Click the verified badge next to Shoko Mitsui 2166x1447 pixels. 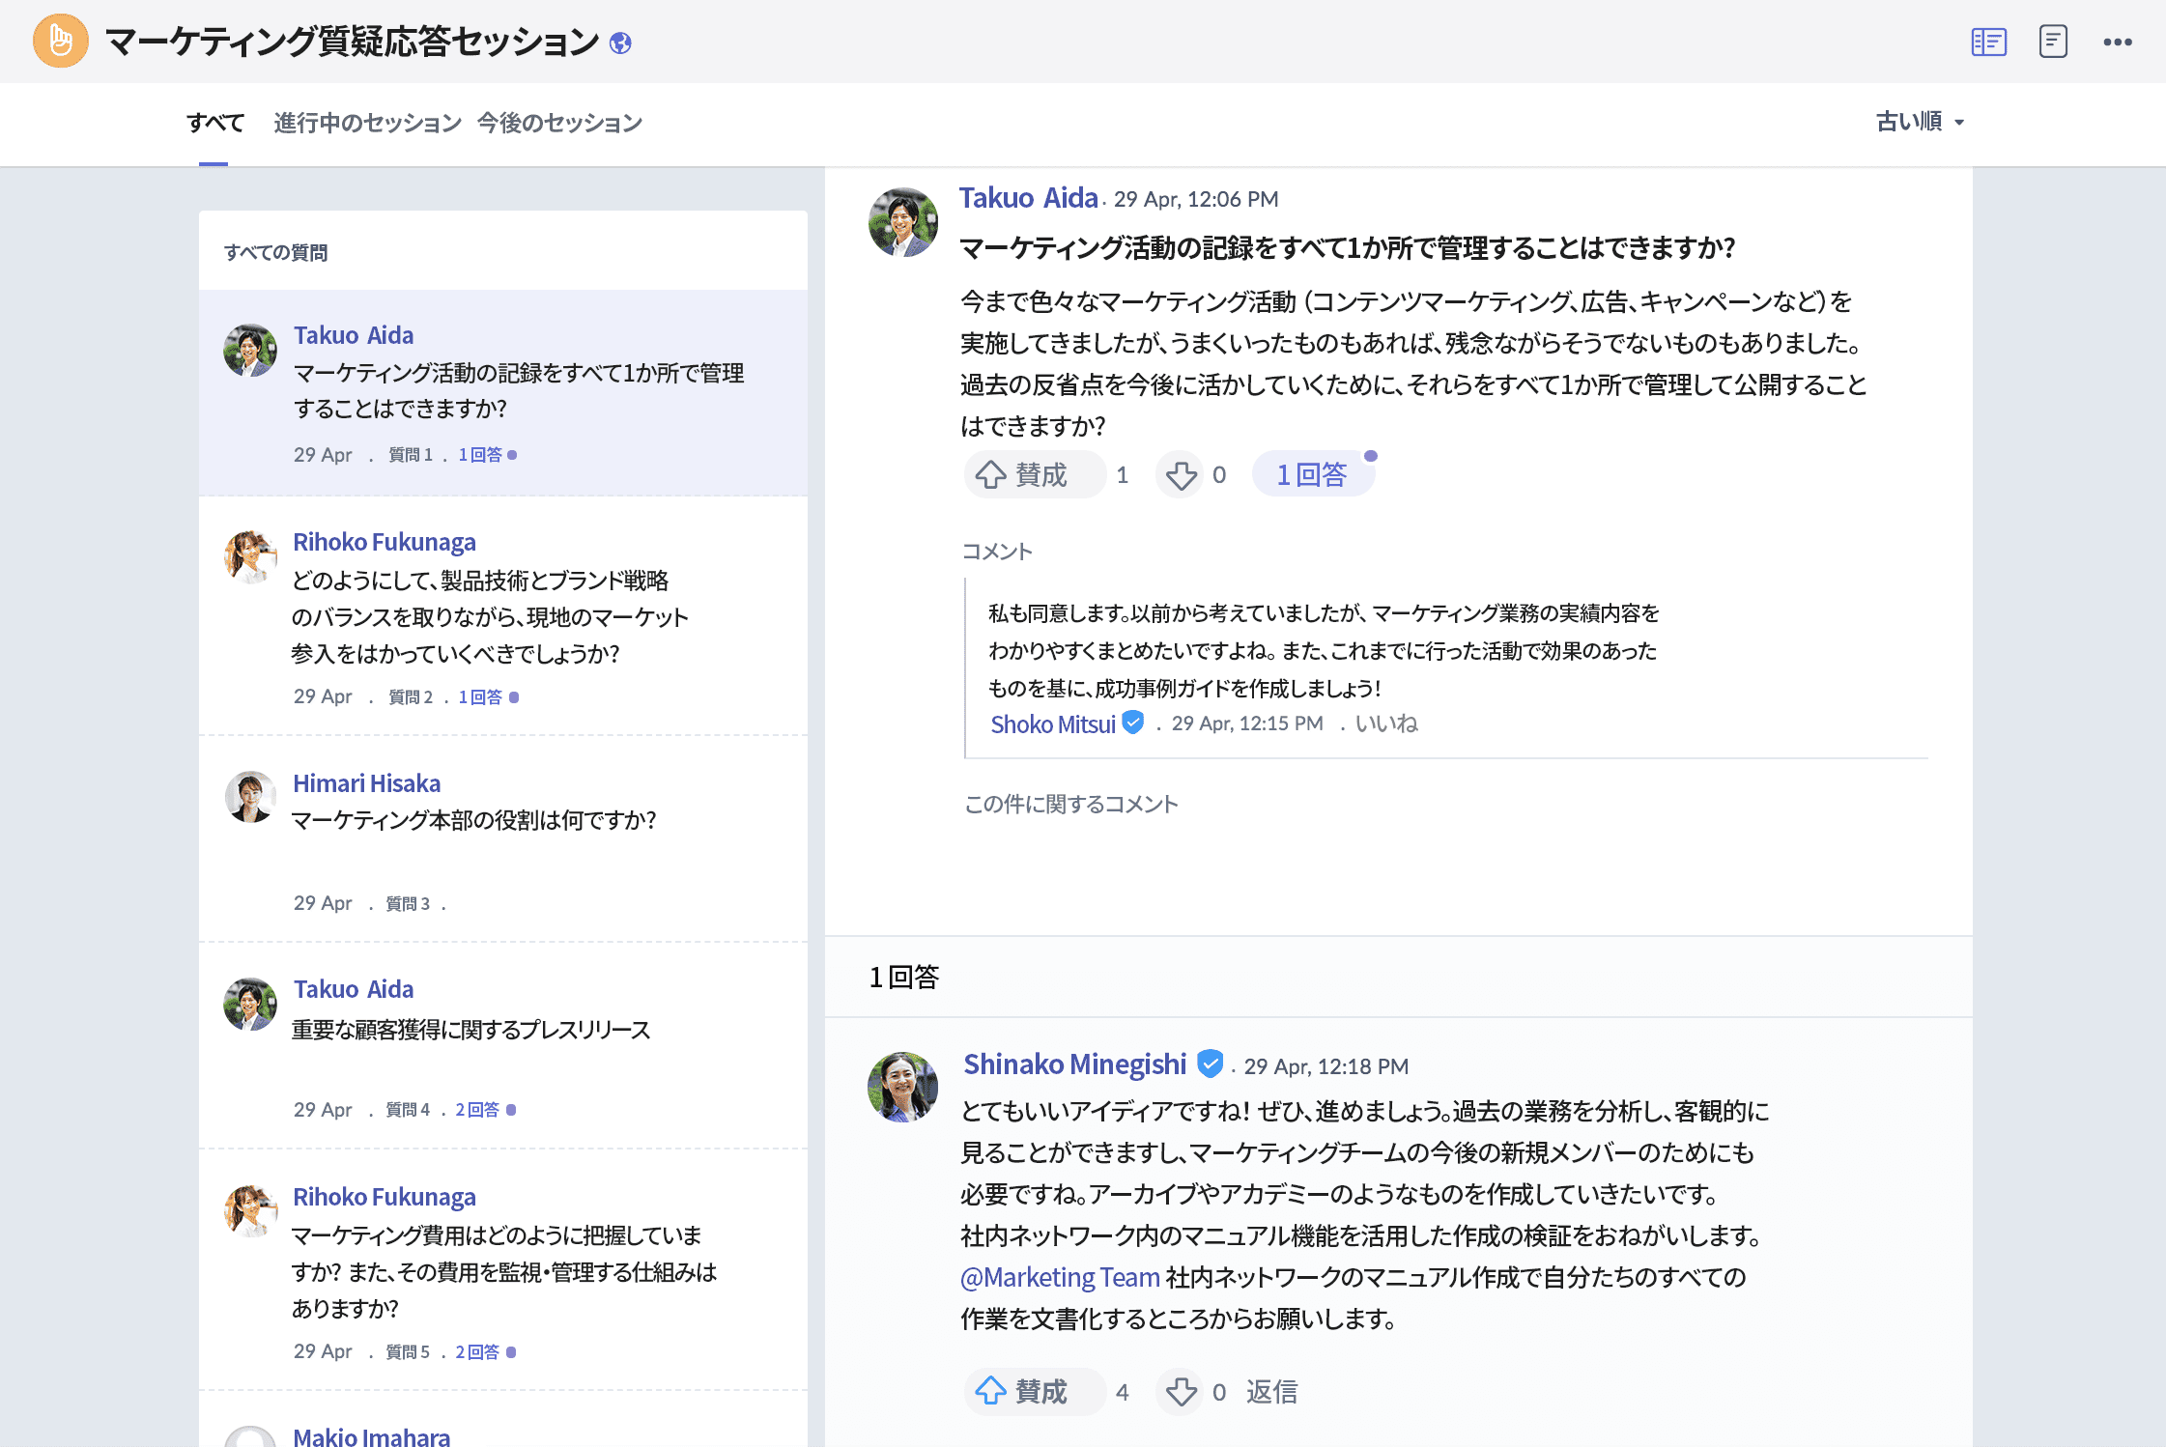coord(1132,722)
